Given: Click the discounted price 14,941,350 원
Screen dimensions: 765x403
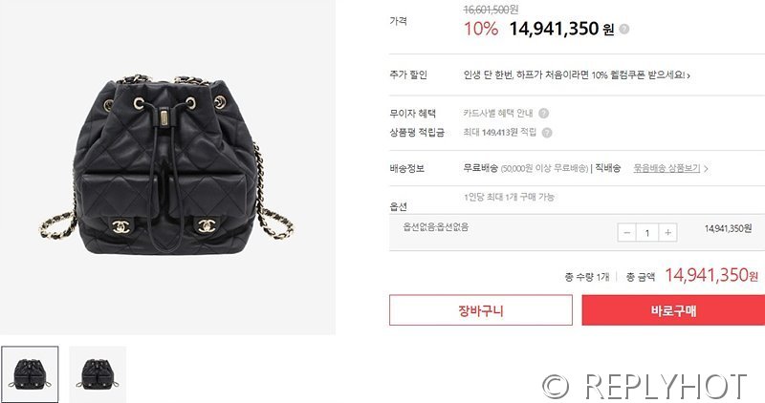Looking at the screenshot, I should pos(561,29).
